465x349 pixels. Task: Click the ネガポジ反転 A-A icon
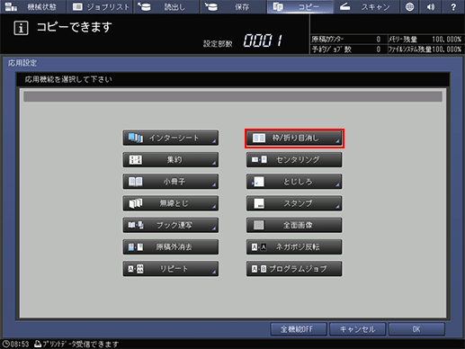[259, 247]
